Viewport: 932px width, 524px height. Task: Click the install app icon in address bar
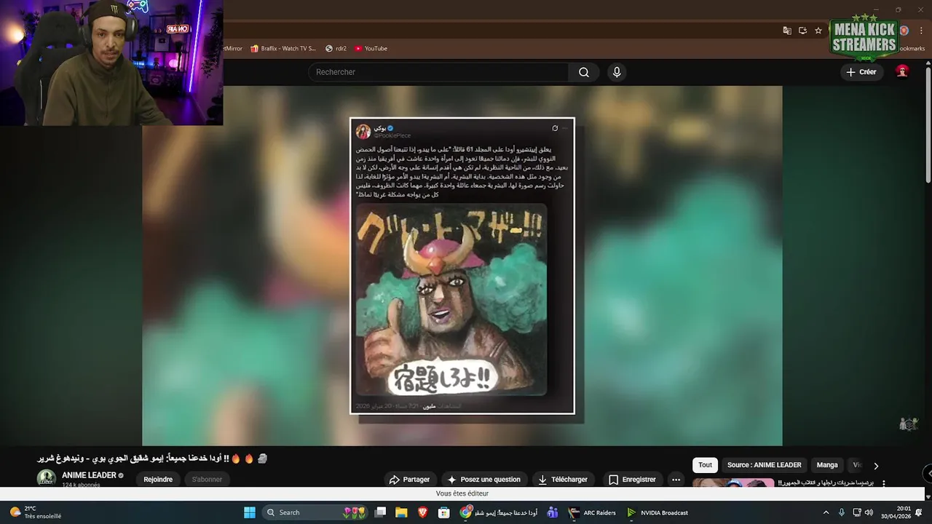click(x=802, y=31)
